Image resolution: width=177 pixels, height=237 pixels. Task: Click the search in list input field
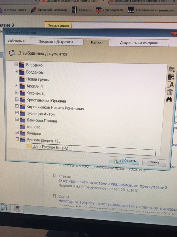[x=124, y=26]
